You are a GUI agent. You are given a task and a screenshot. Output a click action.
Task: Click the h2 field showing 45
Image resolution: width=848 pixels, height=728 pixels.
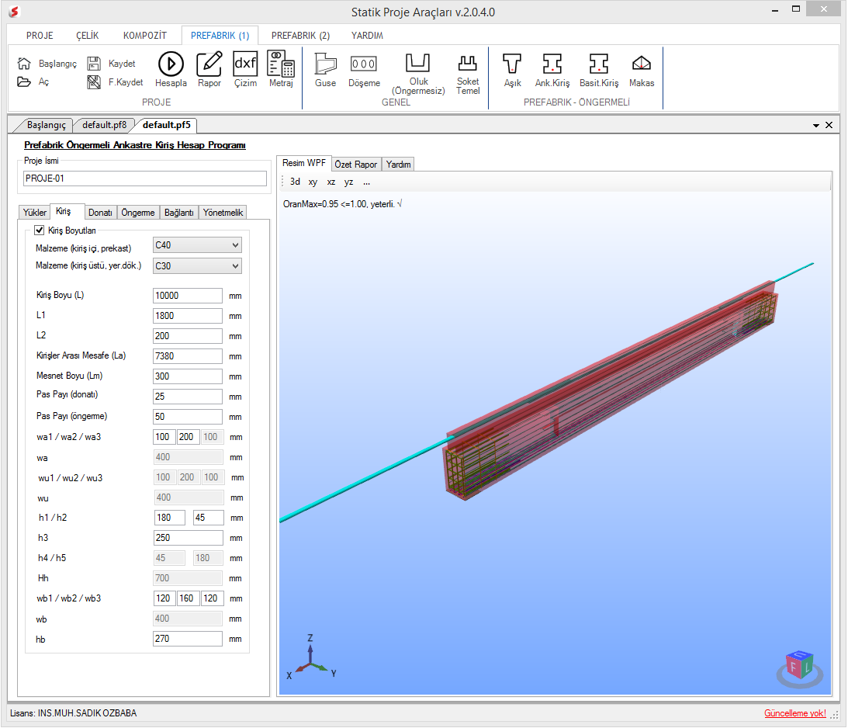click(x=208, y=518)
